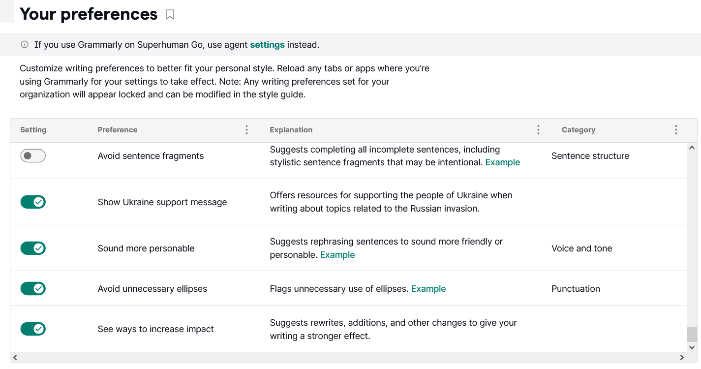Open the Category column options menu
701x369 pixels.
pos(676,130)
